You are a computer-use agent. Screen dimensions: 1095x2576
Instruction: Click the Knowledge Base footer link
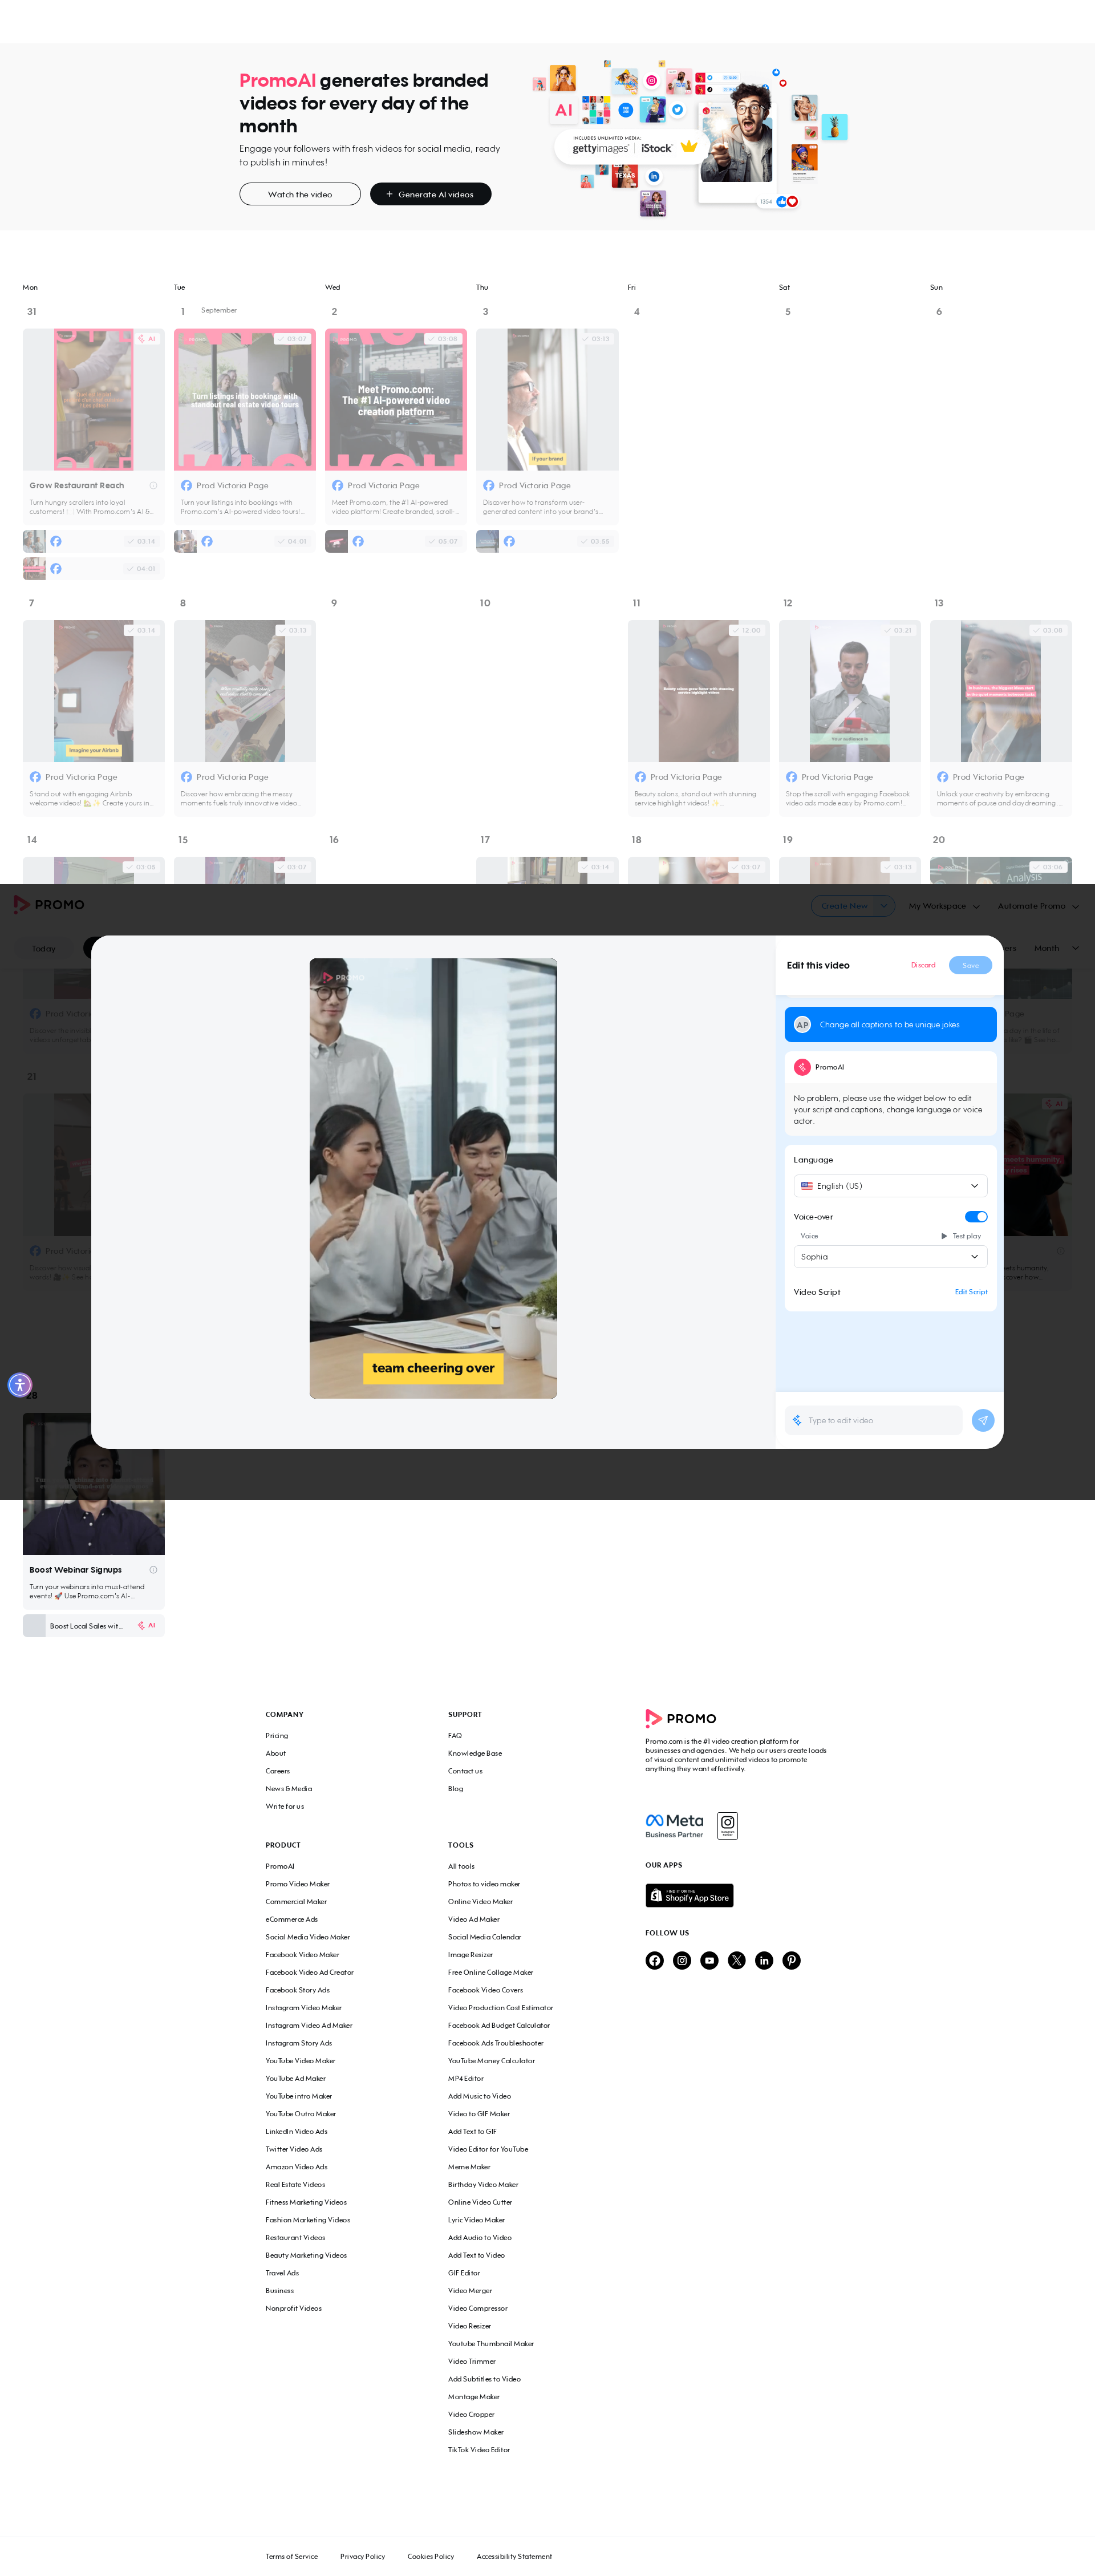tap(475, 1753)
